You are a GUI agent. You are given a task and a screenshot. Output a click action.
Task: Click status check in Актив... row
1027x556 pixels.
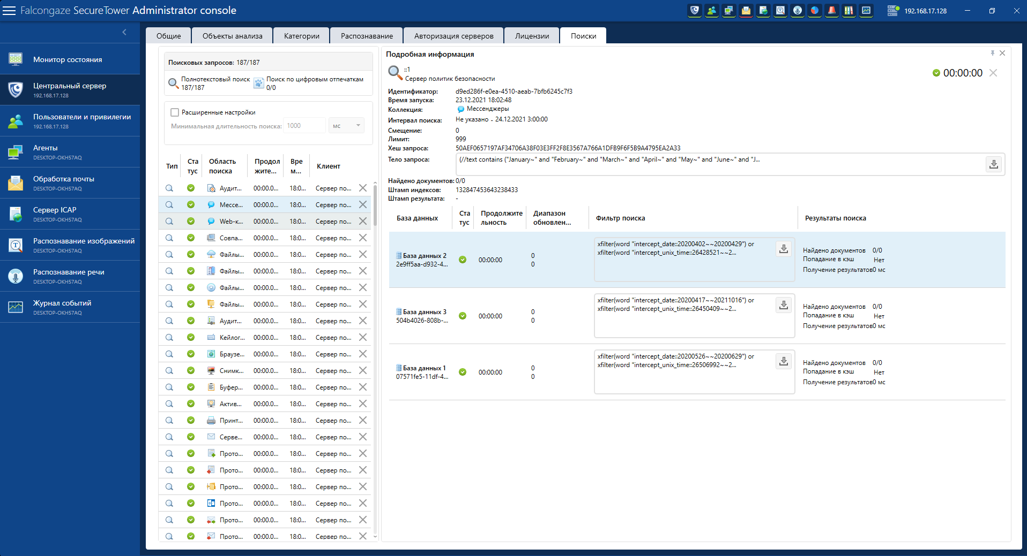coord(191,403)
